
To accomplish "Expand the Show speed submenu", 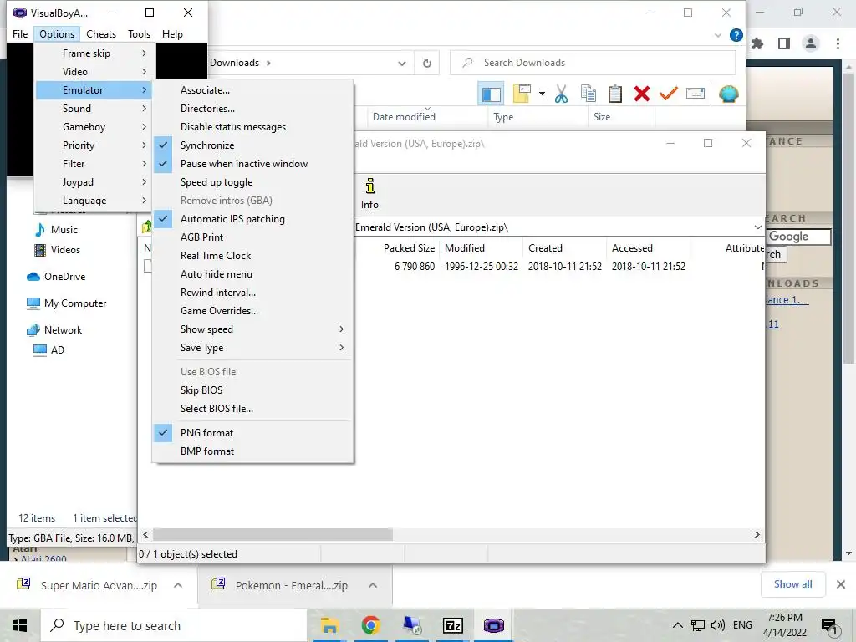I will tap(252, 329).
